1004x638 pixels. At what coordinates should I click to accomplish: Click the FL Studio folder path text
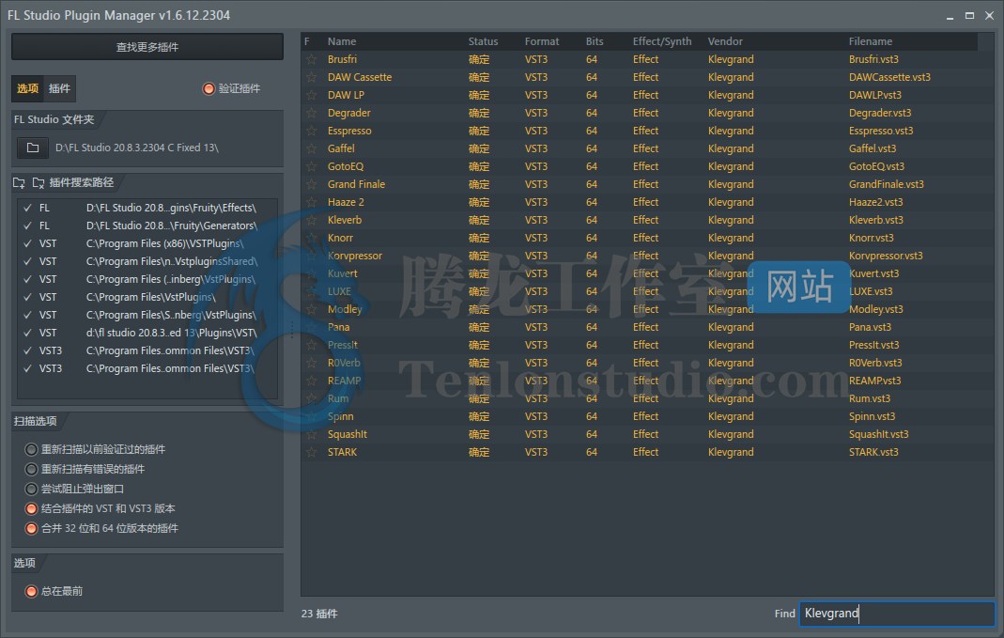point(137,148)
